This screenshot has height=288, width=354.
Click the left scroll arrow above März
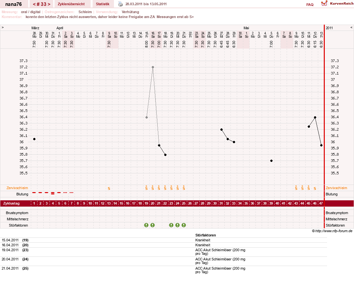3,28
